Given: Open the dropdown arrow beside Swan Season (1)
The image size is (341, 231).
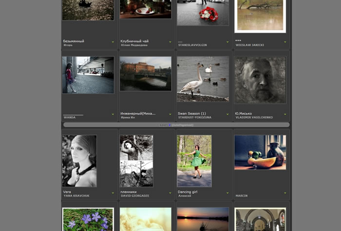Looking at the screenshot, I should 227,114.
